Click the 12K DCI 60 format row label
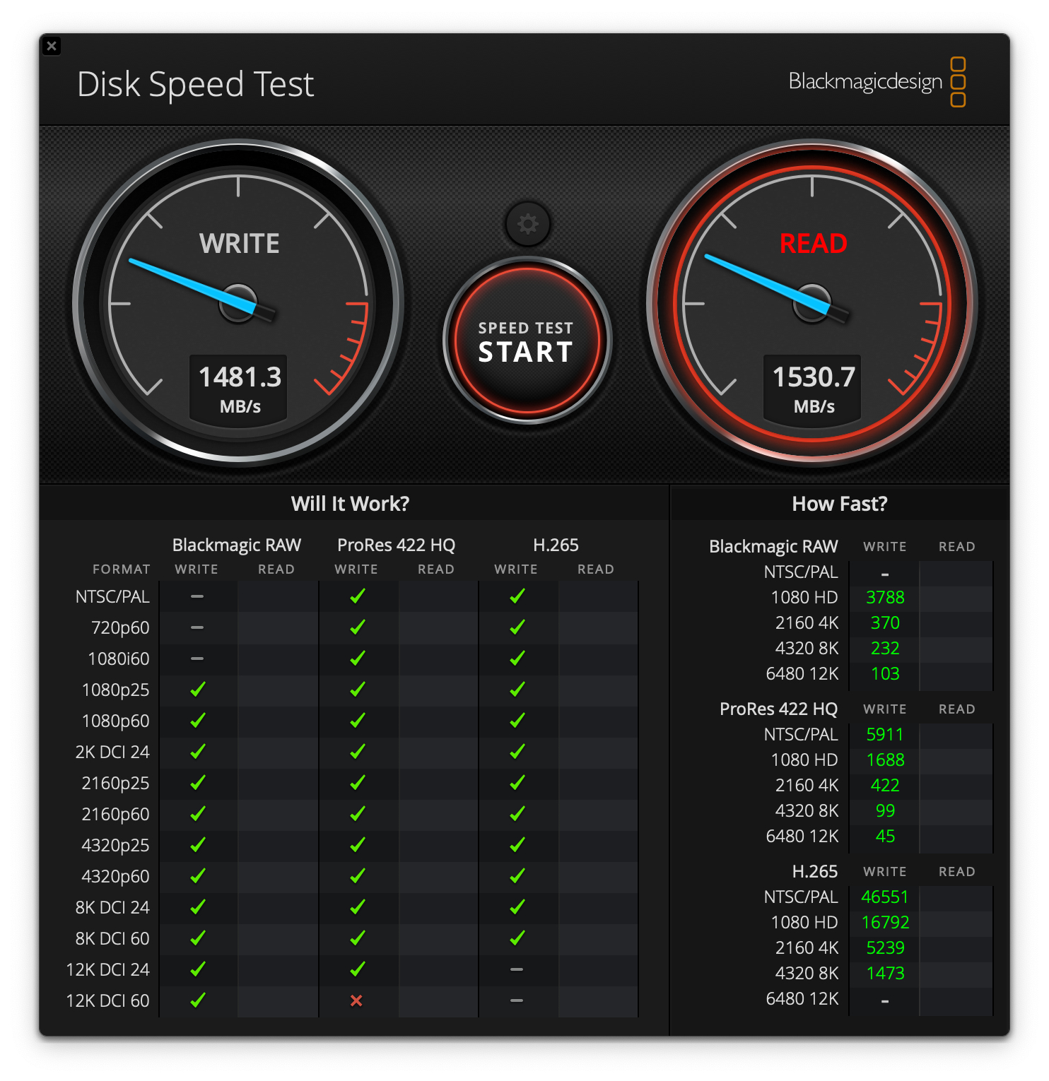The image size is (1049, 1081). point(107,1000)
